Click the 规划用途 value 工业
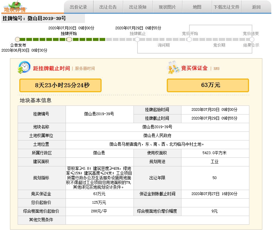 214,162
